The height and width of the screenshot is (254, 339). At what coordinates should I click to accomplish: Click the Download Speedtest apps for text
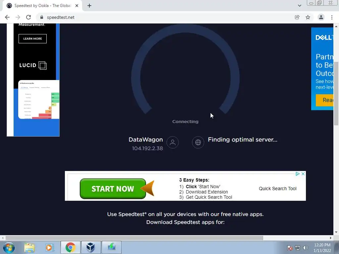(x=185, y=222)
